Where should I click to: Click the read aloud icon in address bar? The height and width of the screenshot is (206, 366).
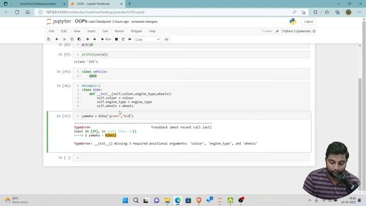[295, 12]
